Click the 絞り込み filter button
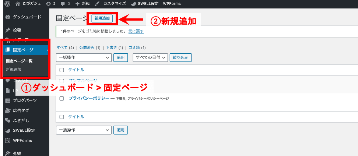Image resolution: width=358 pixels, height=156 pixels. [180, 58]
